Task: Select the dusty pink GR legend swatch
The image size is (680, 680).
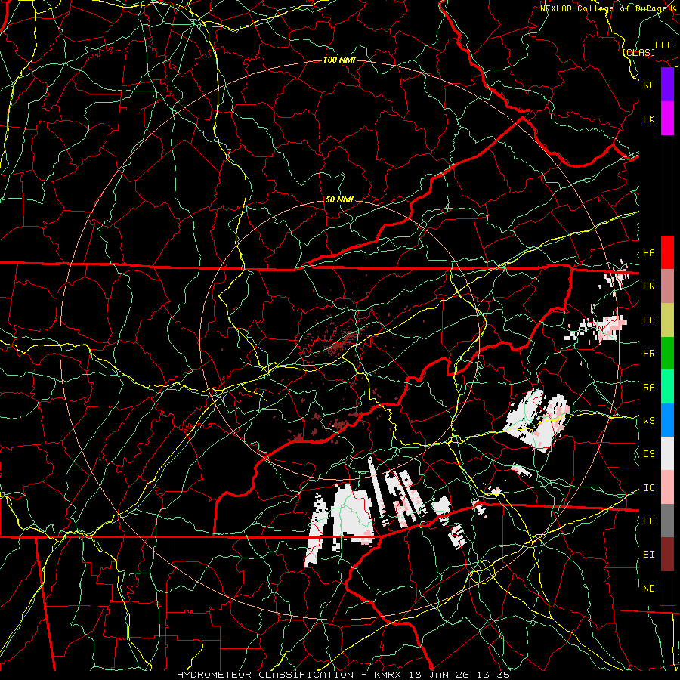Action: click(667, 286)
